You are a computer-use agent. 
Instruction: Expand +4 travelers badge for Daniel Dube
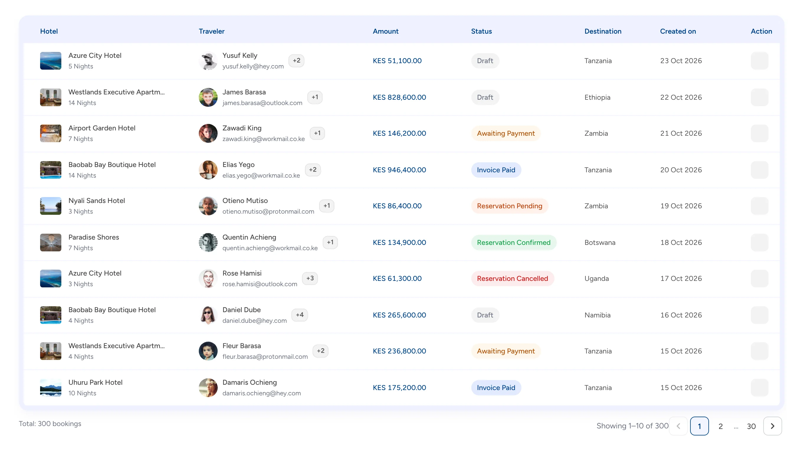point(299,315)
